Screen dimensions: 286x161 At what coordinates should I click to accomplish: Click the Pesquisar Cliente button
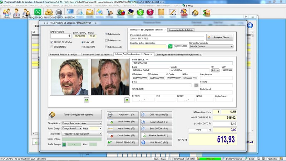click(x=220, y=38)
